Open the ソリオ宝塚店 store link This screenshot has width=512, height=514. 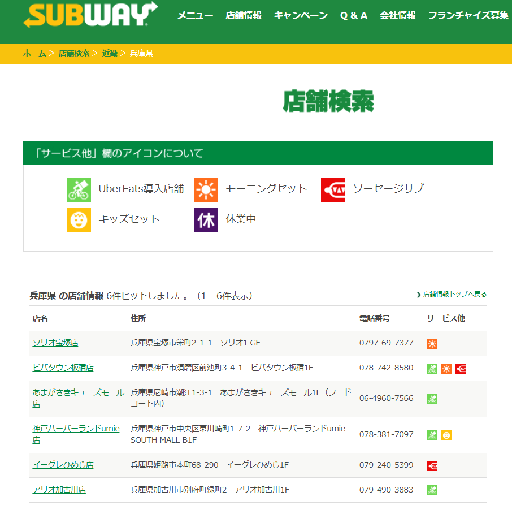(x=55, y=343)
